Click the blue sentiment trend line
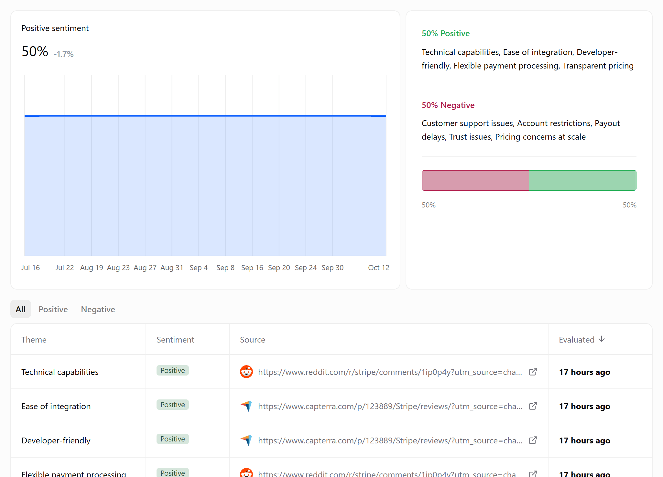 click(205, 116)
